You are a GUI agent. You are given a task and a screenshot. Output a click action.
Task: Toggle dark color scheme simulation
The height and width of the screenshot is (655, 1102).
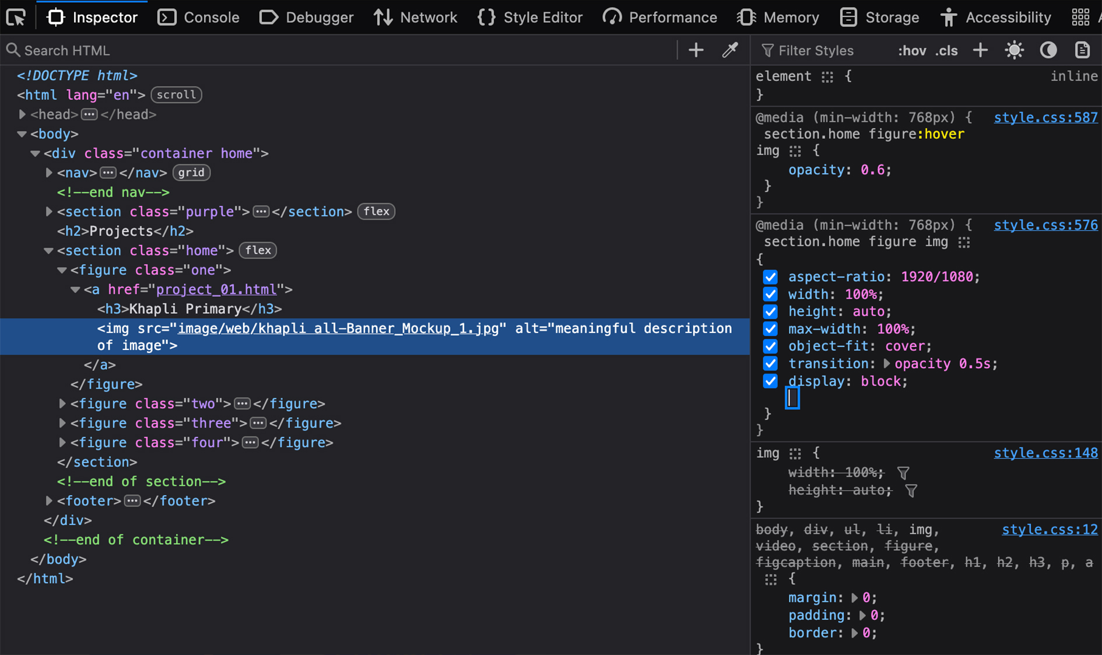pos(1048,50)
